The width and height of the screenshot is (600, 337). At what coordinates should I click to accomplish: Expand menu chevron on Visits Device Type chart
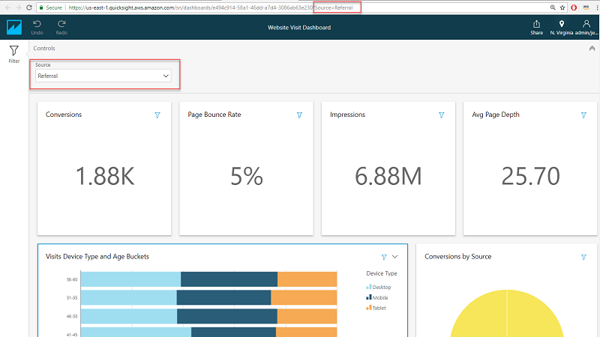point(397,257)
